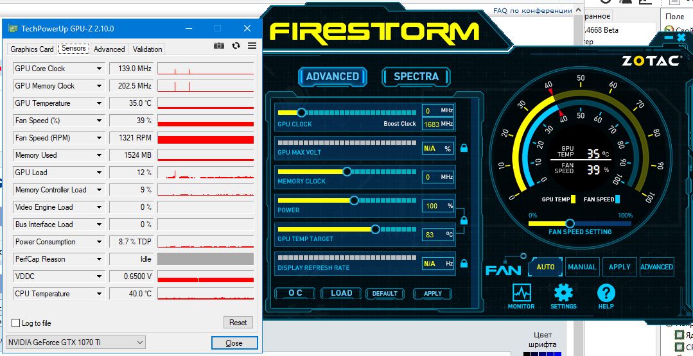
Task: Open FireStorm Monitor graph icon
Action: [521, 293]
